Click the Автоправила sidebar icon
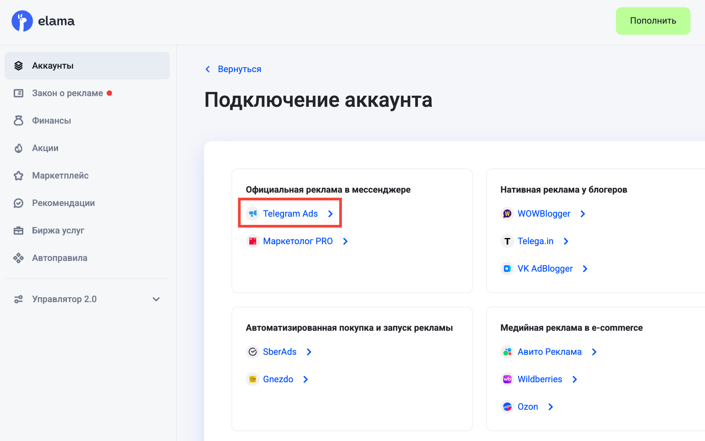The width and height of the screenshot is (705, 441). point(18,258)
